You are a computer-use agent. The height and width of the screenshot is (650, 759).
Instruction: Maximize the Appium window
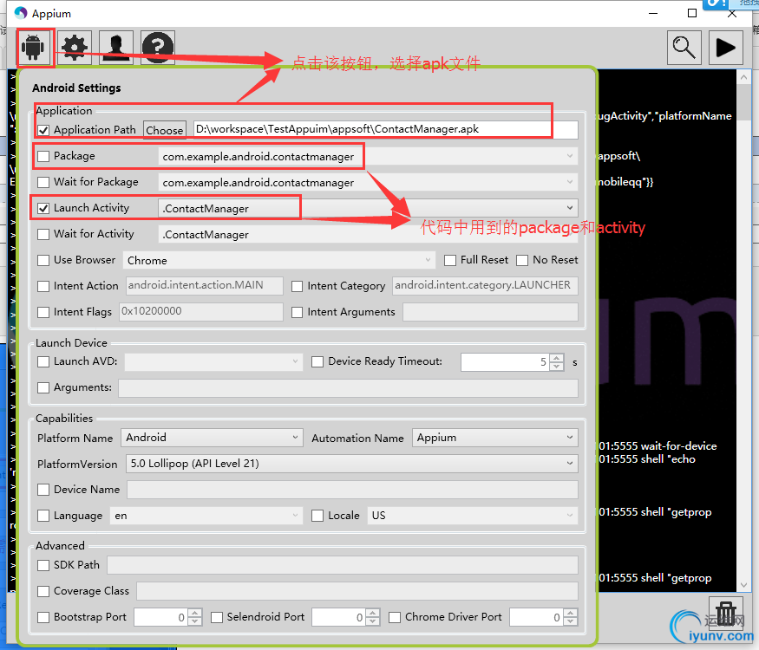point(692,13)
